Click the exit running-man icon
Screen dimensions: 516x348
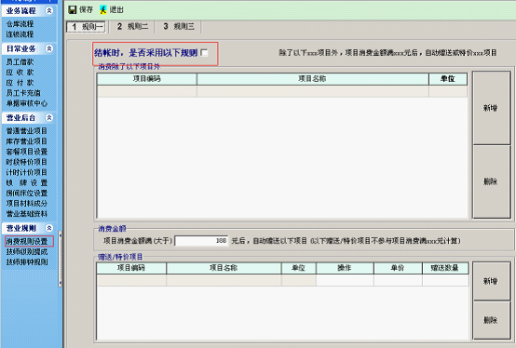pos(103,10)
